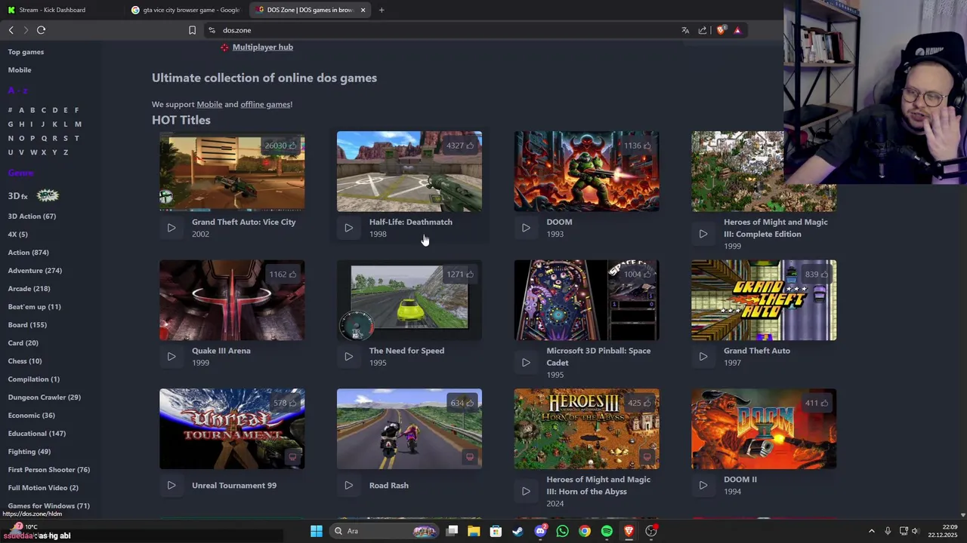
Task: Play Heroes of Might and Magic III: Complete Edition
Action: [x=703, y=234]
